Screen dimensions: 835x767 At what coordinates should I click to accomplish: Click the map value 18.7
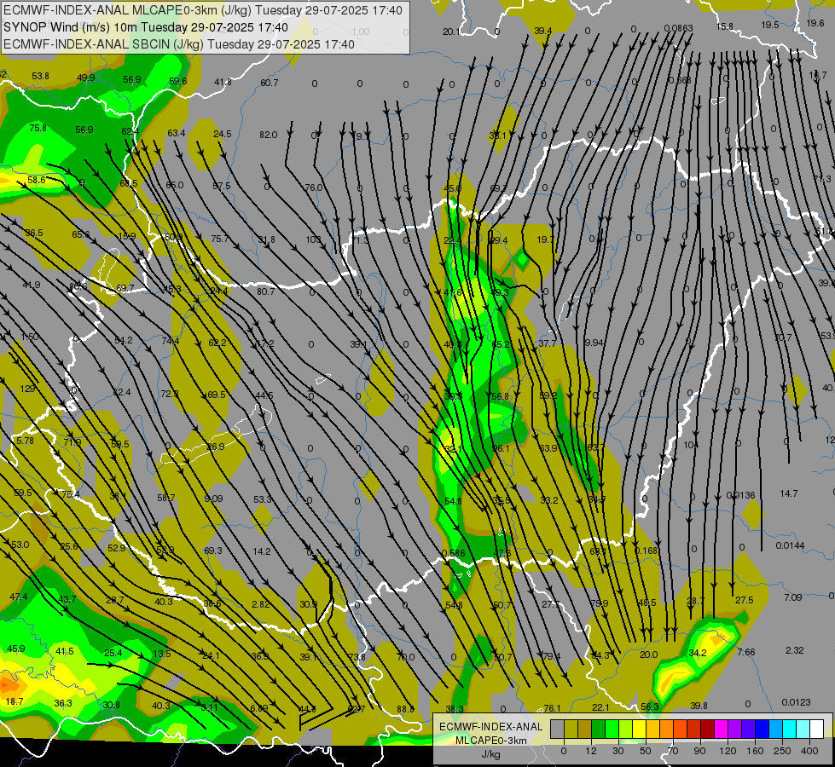[14, 701]
